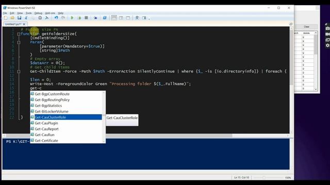The height and width of the screenshot is (185, 330).
Task: Open a script using the folder icon
Action: pyautogui.click(x=12, y=18)
